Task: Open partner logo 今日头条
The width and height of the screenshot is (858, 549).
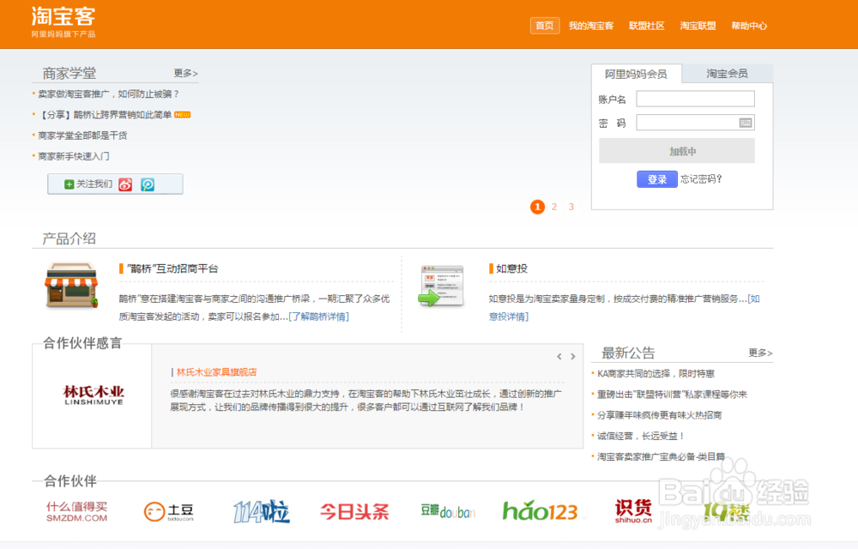Action: click(354, 512)
